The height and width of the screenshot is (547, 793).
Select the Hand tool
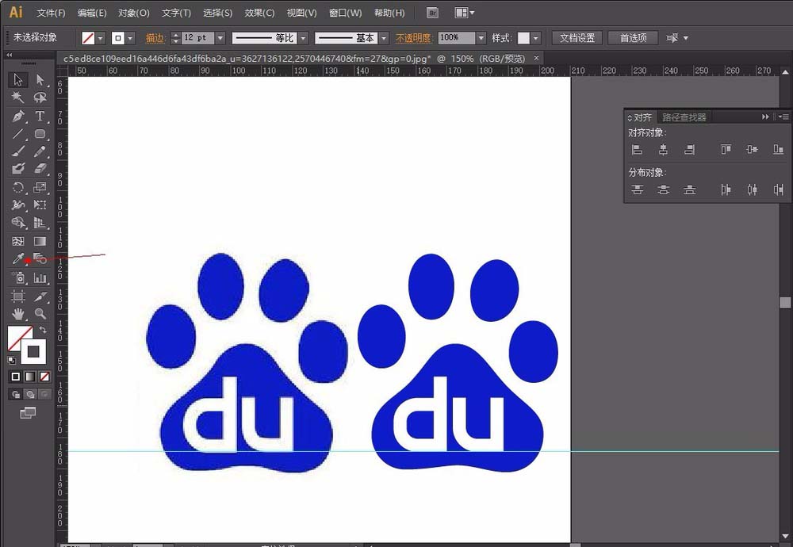(x=18, y=314)
